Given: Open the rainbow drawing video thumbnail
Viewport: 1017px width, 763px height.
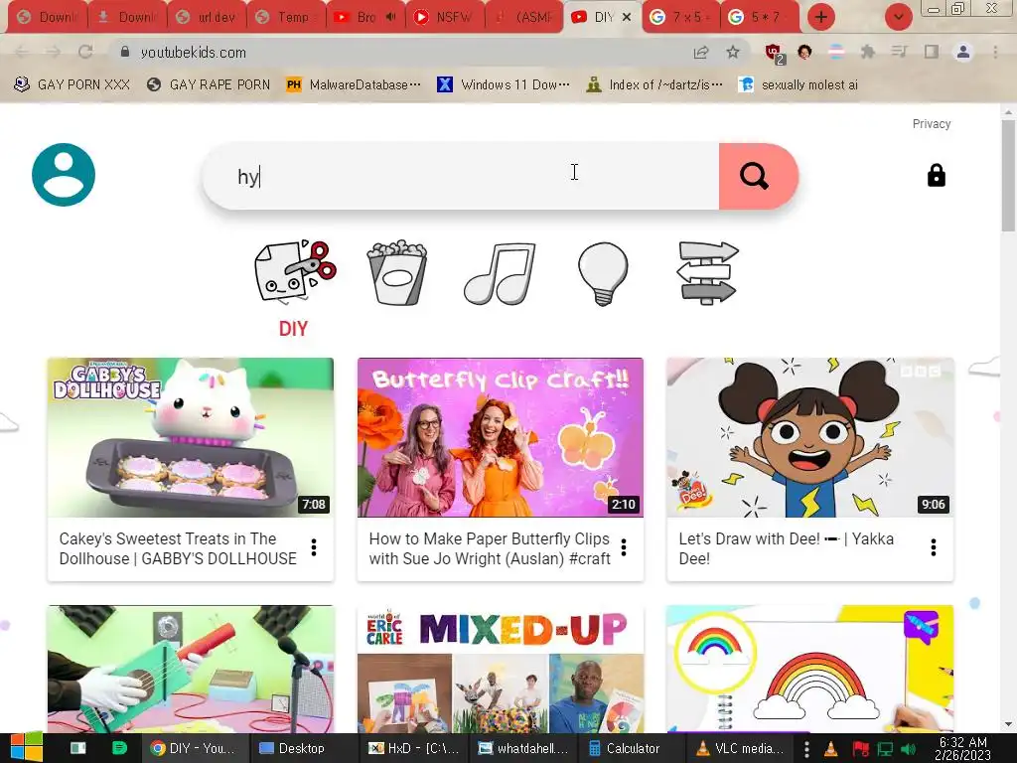Looking at the screenshot, I should [x=810, y=670].
